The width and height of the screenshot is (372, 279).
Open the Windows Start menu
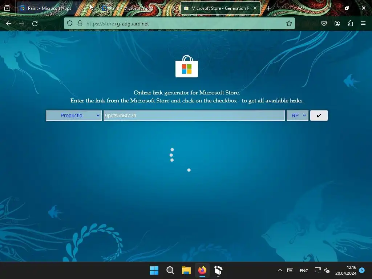tap(154, 270)
